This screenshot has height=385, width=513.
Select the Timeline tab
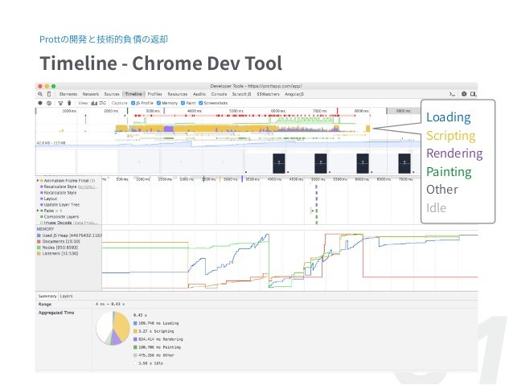pyautogui.click(x=133, y=94)
